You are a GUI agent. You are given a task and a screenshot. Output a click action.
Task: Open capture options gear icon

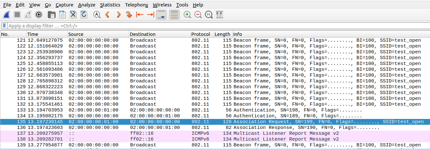[39, 15]
